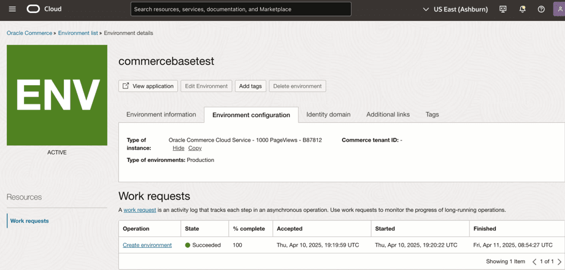The image size is (565, 270).
Task: Click the Add tags button
Action: pyautogui.click(x=250, y=86)
